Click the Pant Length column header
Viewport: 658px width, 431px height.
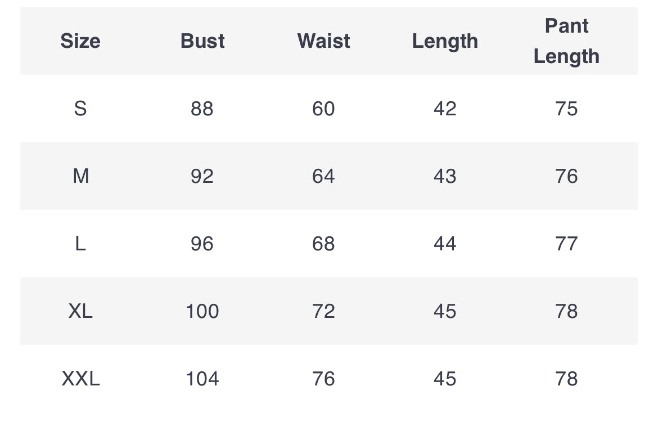[x=566, y=41]
